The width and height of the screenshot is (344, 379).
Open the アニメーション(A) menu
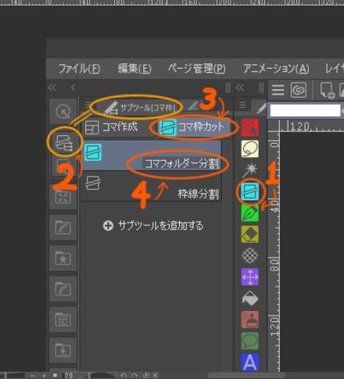click(x=276, y=69)
